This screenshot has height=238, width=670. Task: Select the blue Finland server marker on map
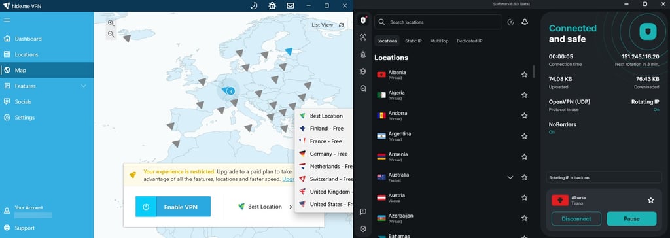tap(289, 51)
